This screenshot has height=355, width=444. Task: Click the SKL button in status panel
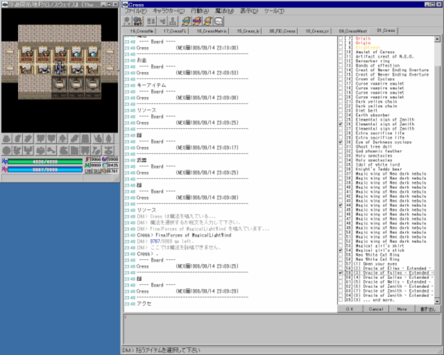pos(97,171)
